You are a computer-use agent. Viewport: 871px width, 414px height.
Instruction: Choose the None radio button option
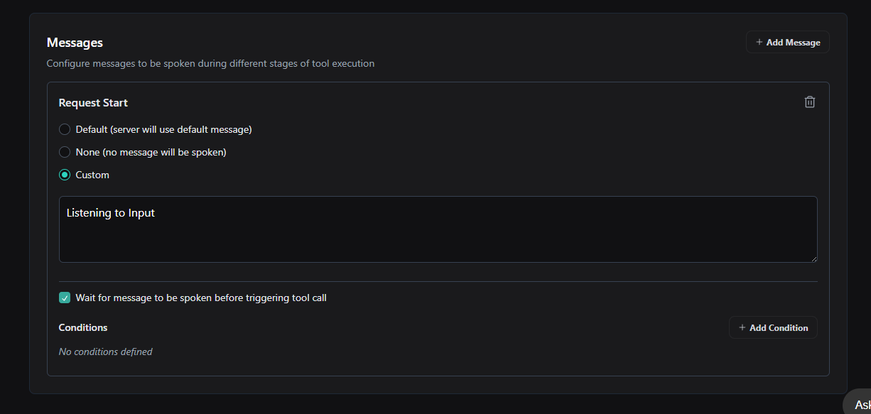click(65, 152)
